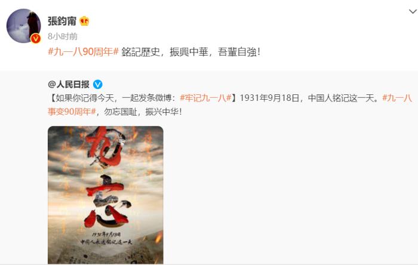Click the crown membership icon beside 張鈞甯
The image size is (418, 265).
84,21
